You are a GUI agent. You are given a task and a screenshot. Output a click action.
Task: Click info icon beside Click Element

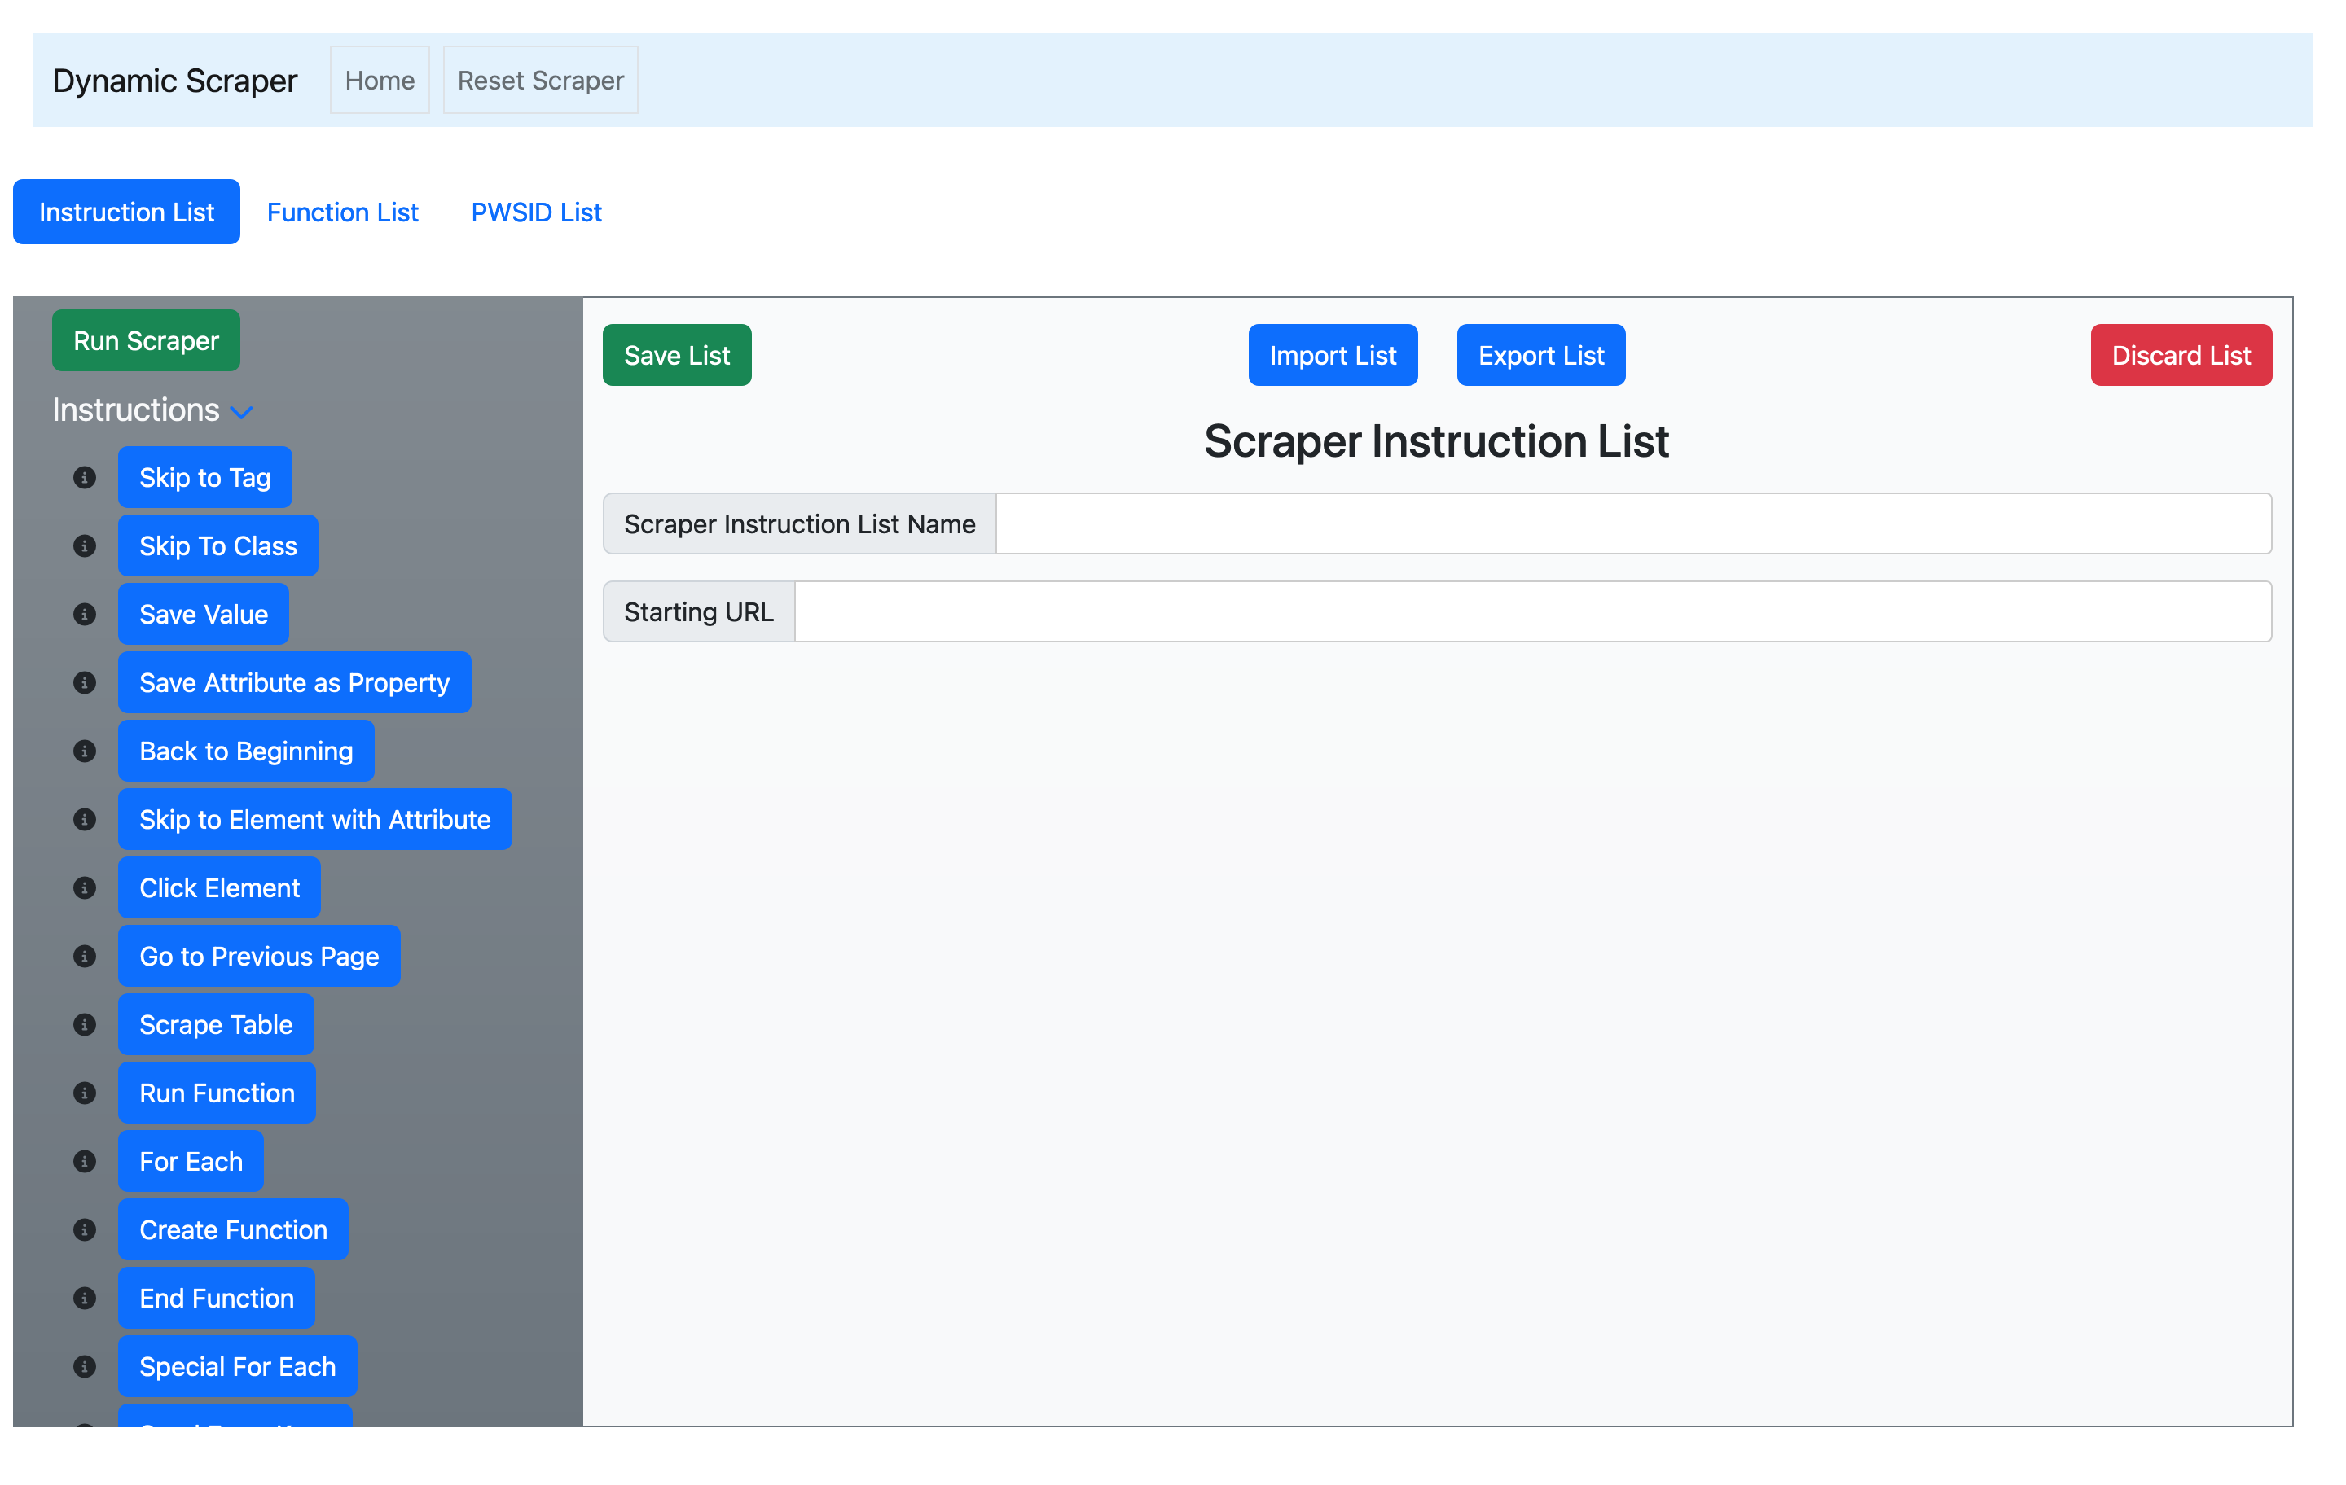85,888
